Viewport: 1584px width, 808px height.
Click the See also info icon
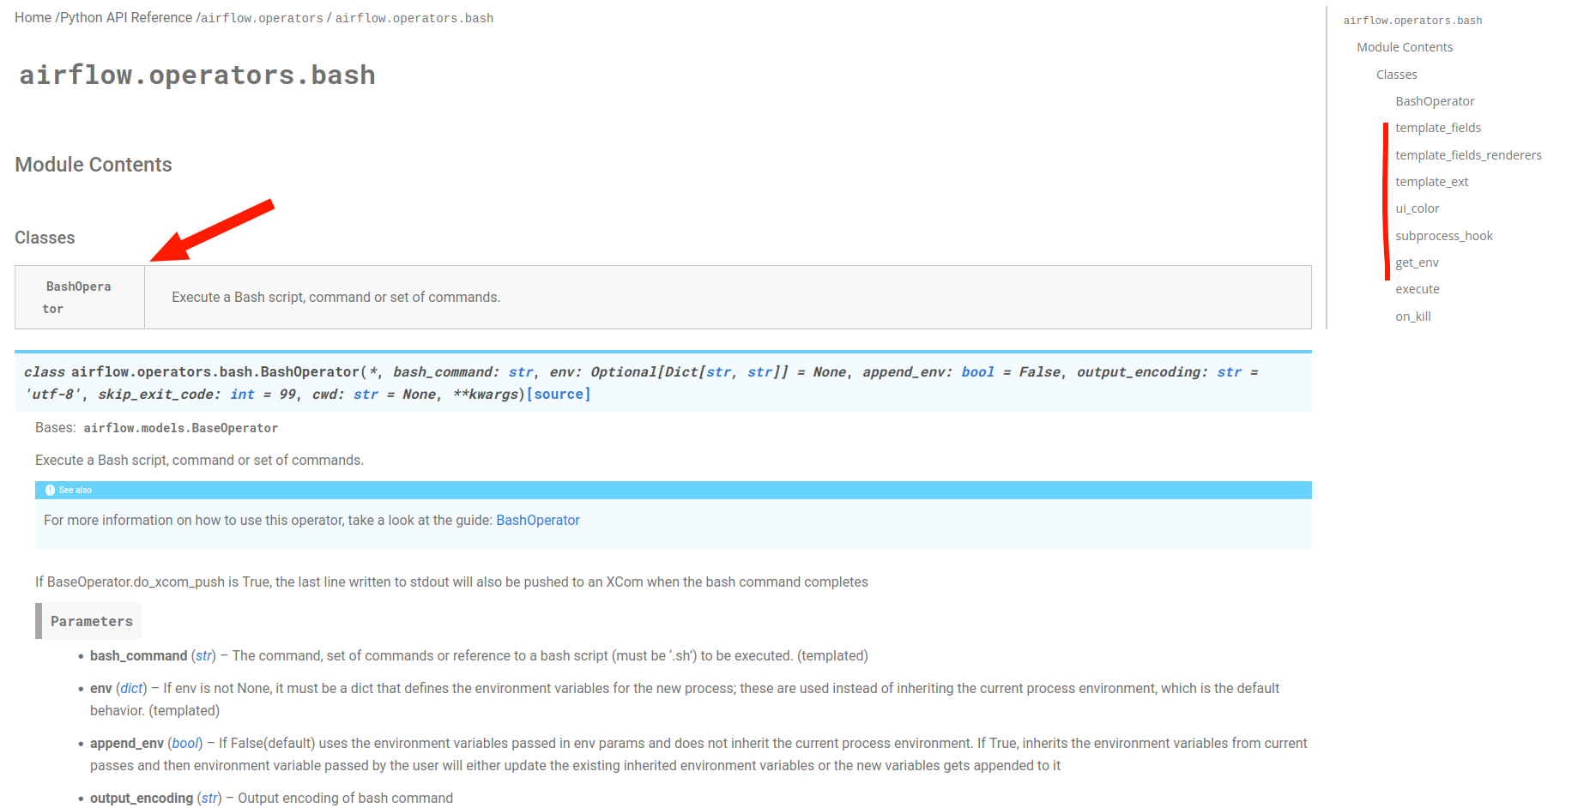coord(50,491)
